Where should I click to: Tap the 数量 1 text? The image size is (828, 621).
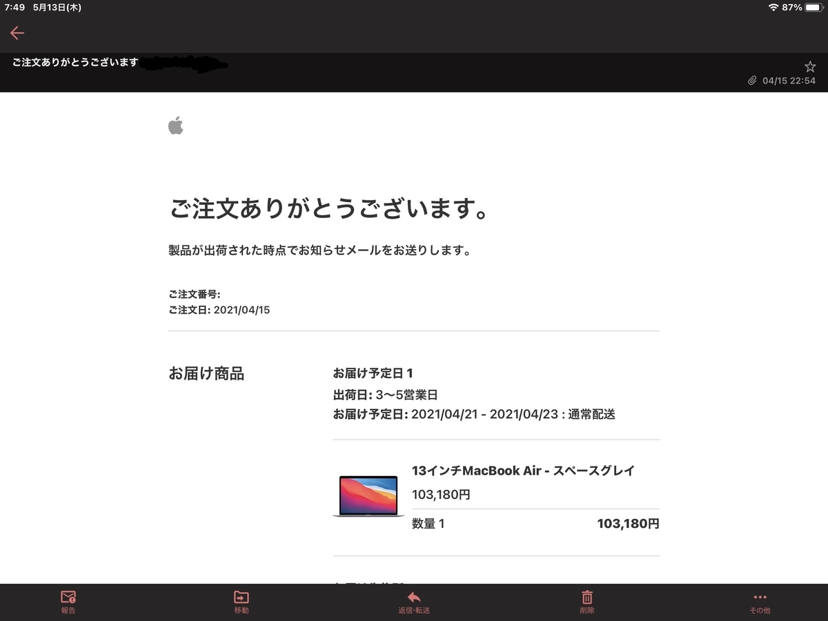click(x=428, y=524)
